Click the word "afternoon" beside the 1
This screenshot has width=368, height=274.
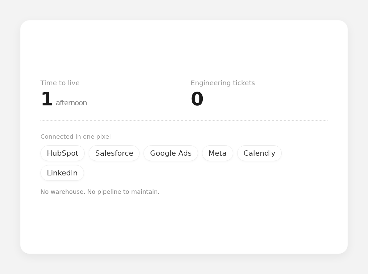point(71,103)
